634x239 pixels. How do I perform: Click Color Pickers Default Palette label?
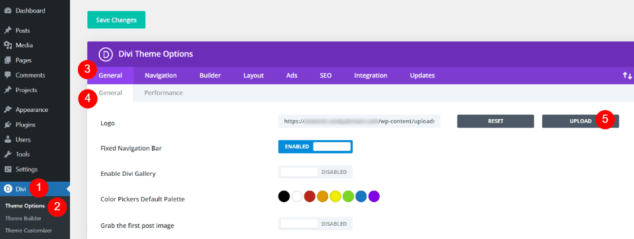tap(143, 199)
